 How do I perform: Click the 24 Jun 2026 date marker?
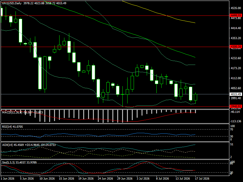(105, 179)
